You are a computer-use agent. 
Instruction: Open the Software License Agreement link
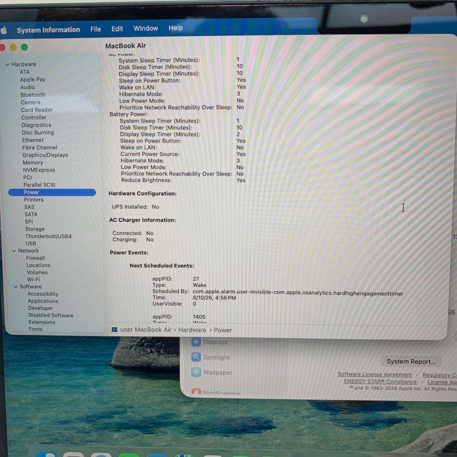point(375,374)
